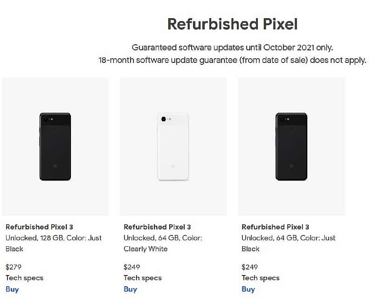Click the "Unlocked, 128 GB, Color: Just Black" description
Image resolution: width=373 pixels, height=304 pixels.
(53, 243)
